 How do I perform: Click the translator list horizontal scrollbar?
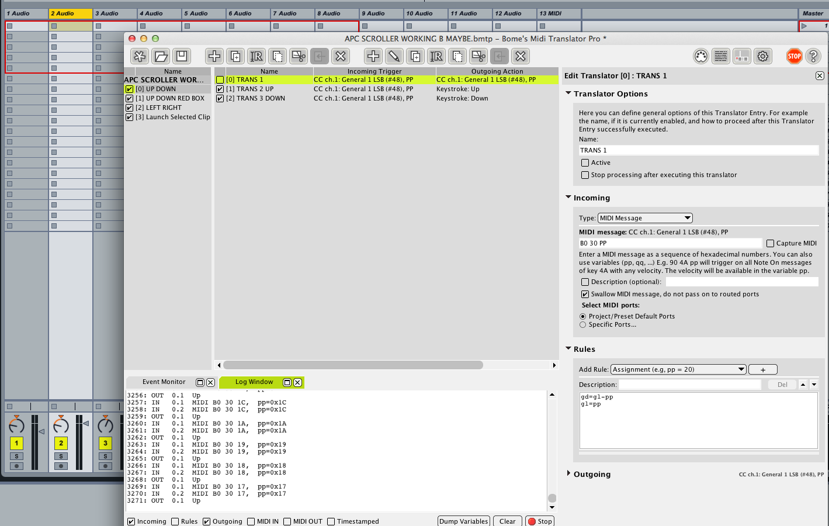tap(353, 365)
